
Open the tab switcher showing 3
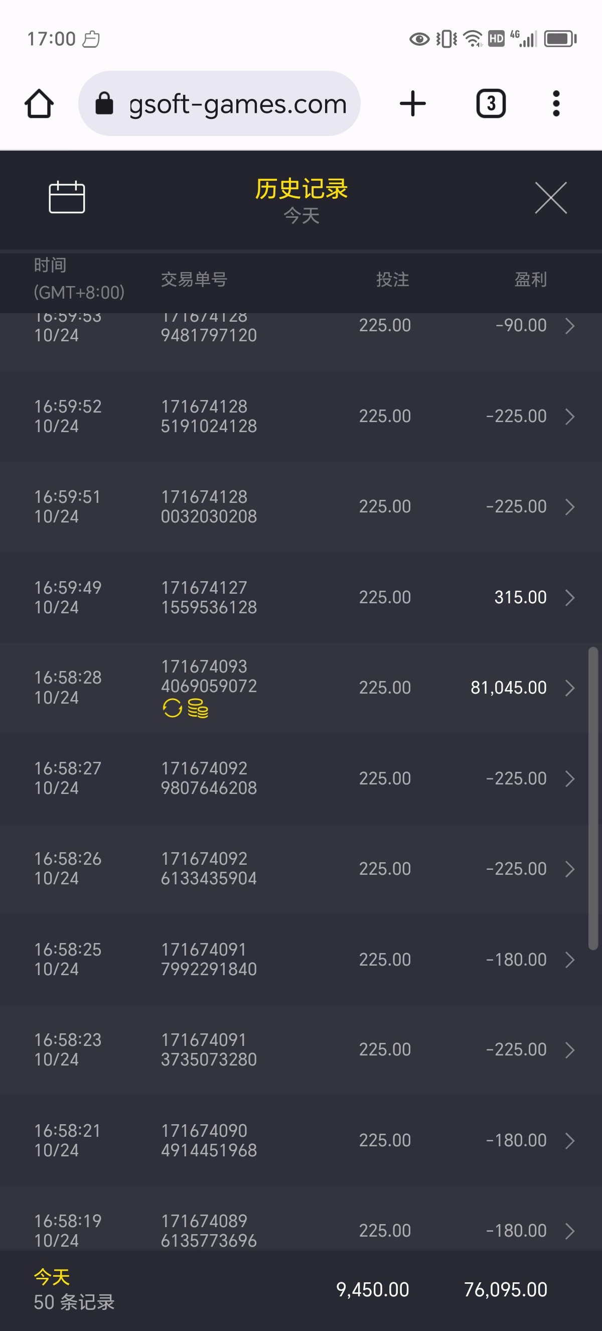491,103
